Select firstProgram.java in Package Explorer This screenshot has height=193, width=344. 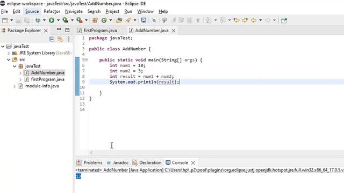click(48, 79)
